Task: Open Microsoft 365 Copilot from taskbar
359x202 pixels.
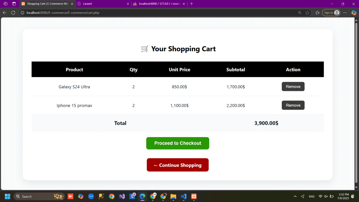Action: 81,196
